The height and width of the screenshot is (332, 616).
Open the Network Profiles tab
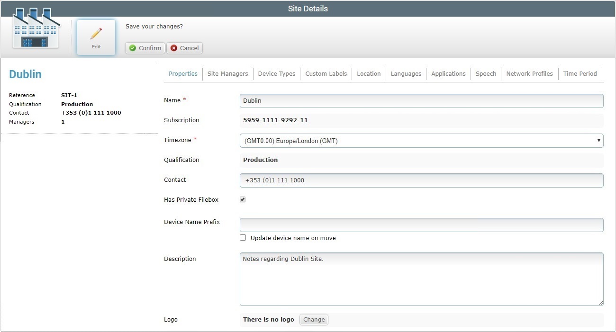tap(529, 73)
